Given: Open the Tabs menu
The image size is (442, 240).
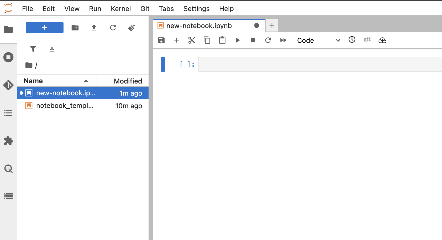Looking at the screenshot, I should [166, 9].
